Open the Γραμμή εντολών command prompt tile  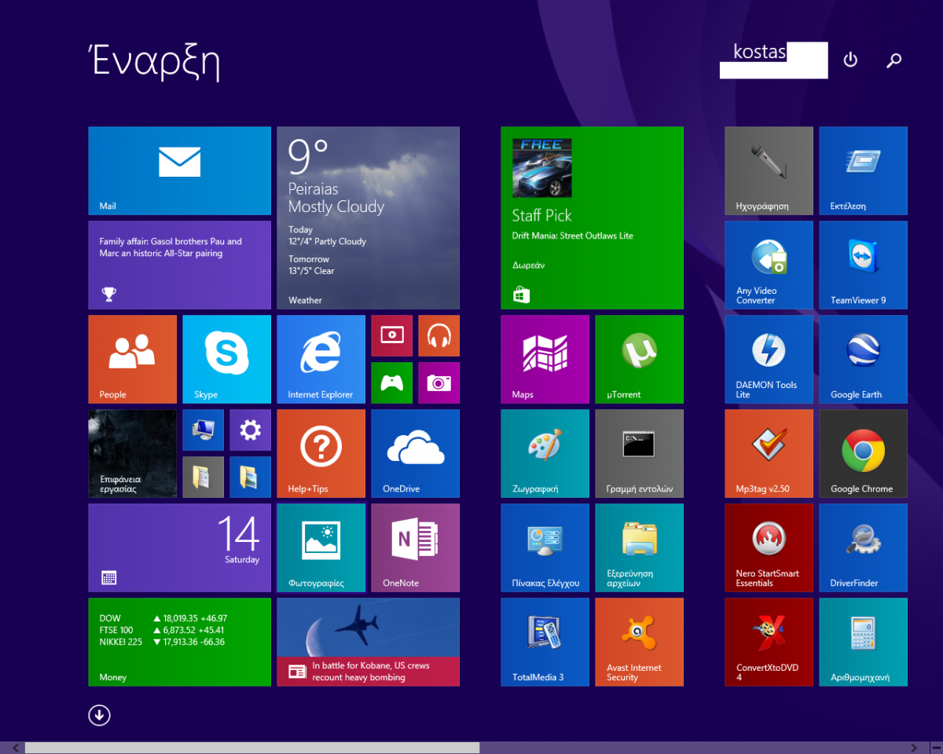pos(639,453)
